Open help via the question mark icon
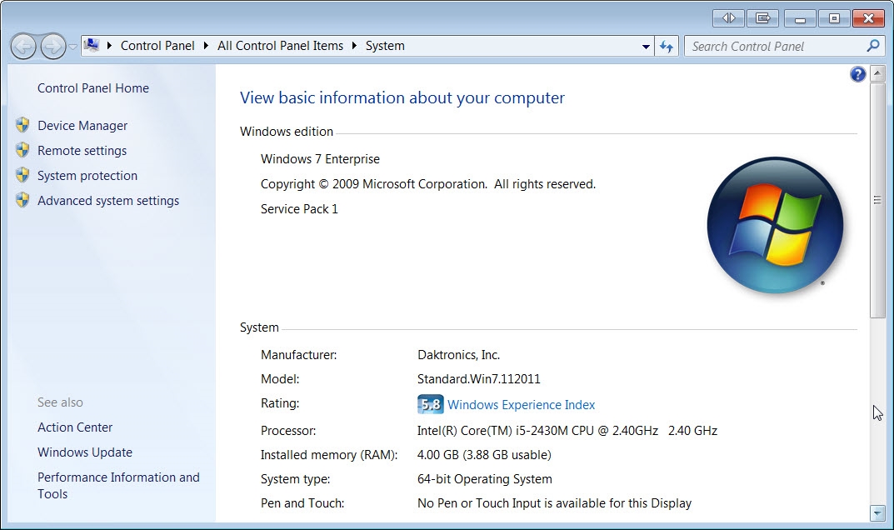The height and width of the screenshot is (530, 894). [857, 73]
